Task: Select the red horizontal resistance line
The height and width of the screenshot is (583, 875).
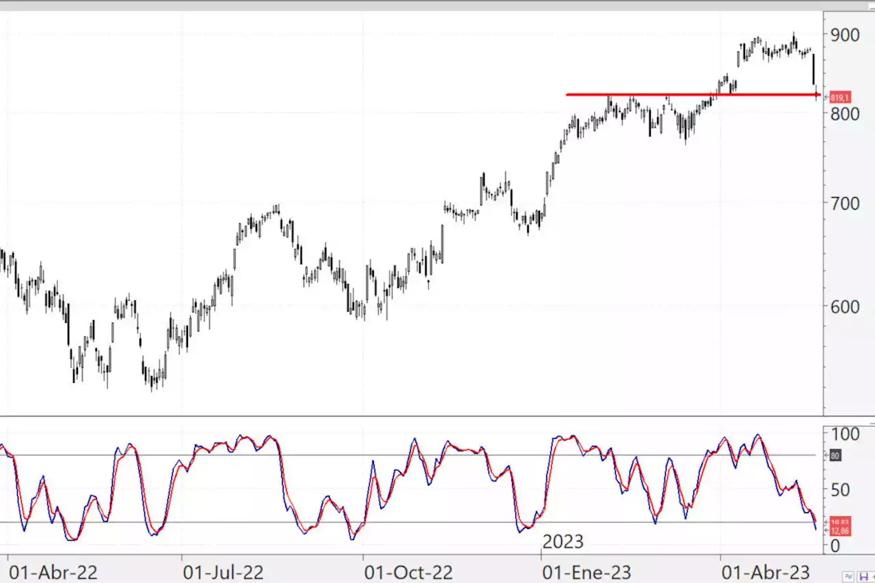Action: point(692,94)
